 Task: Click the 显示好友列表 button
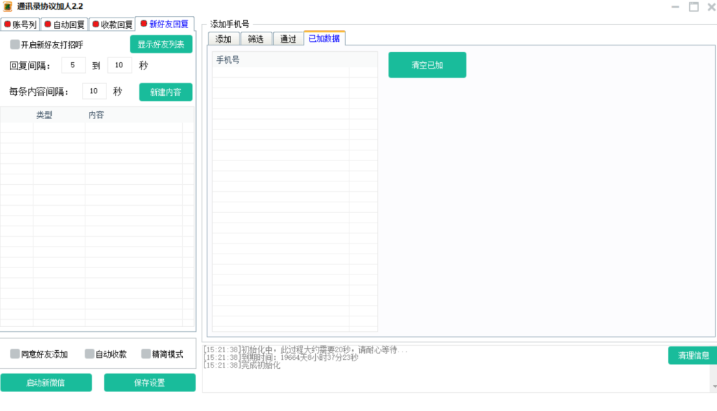tap(161, 45)
